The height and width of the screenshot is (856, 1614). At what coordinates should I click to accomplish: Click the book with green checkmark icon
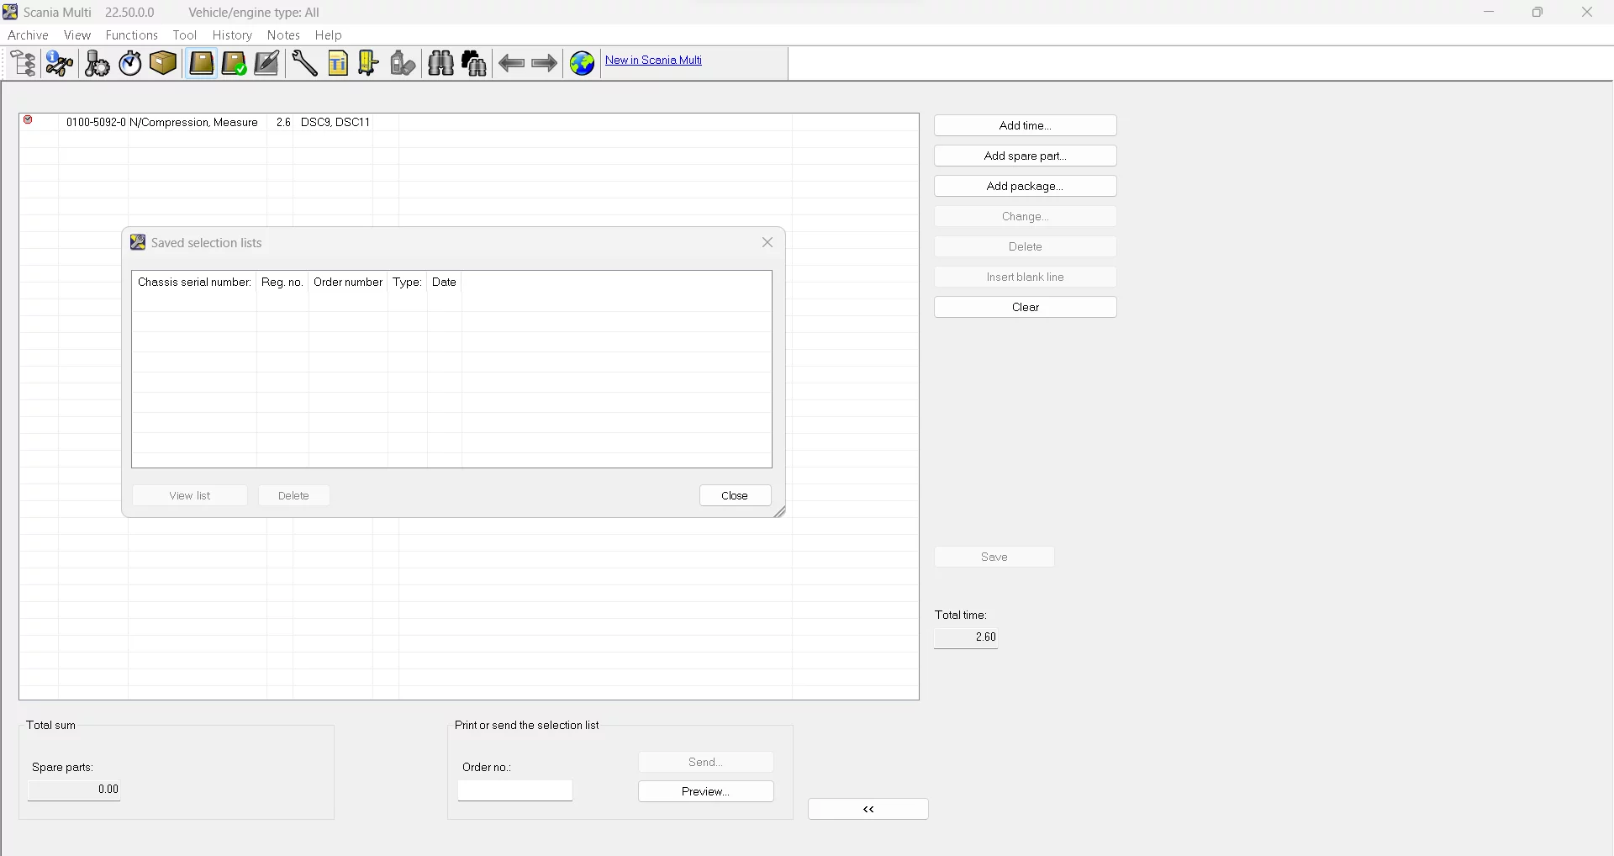[x=234, y=64]
